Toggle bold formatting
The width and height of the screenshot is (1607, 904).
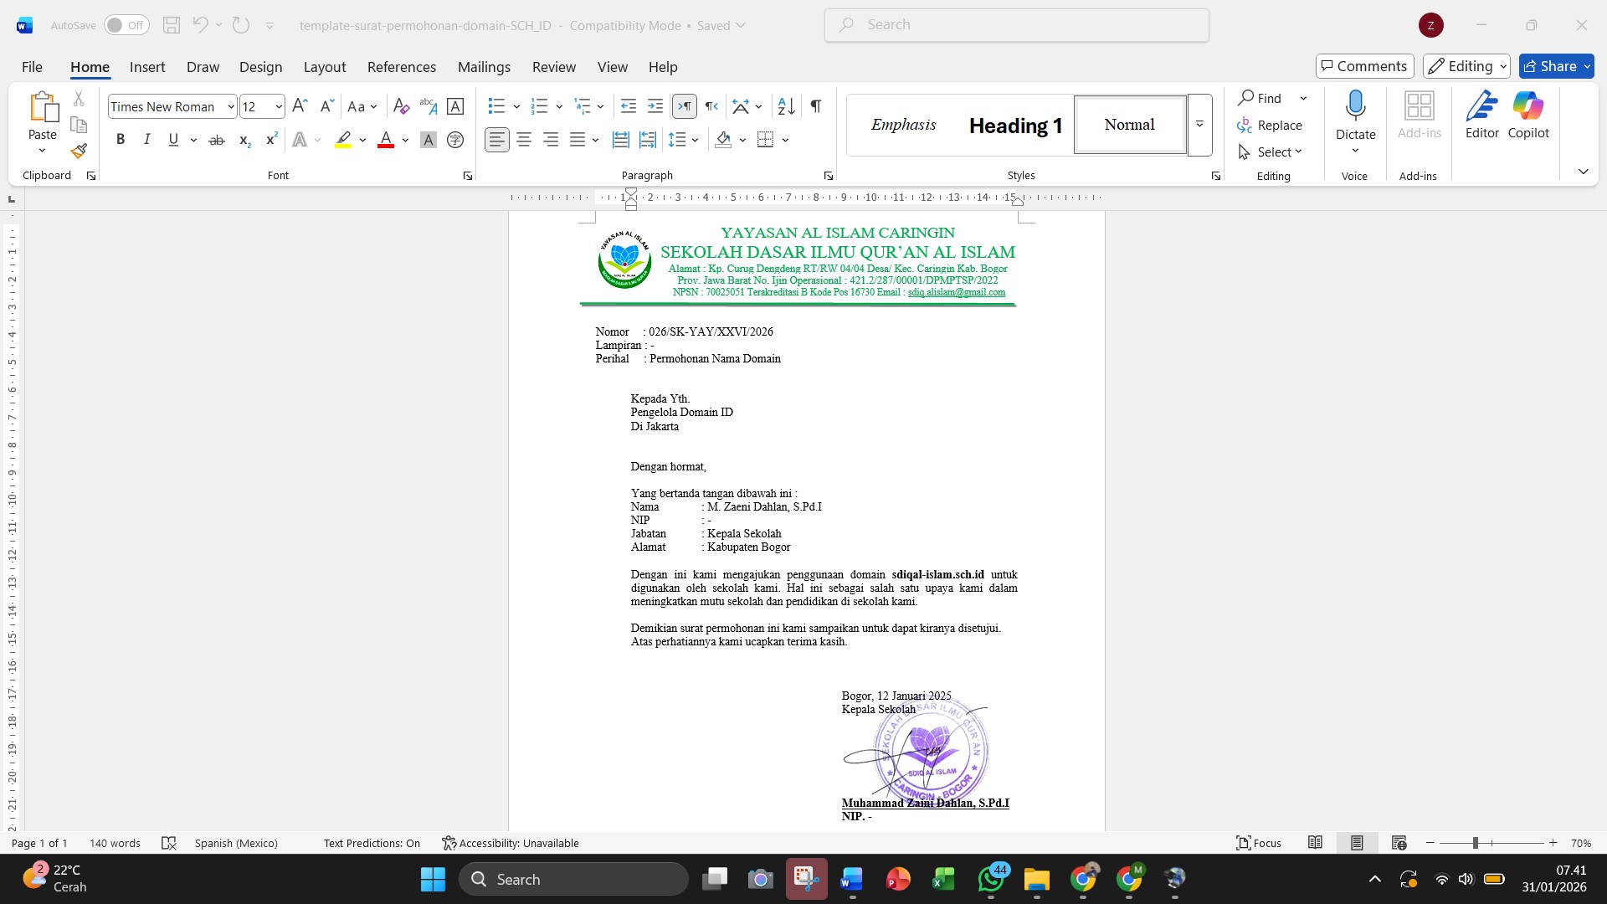click(x=121, y=140)
